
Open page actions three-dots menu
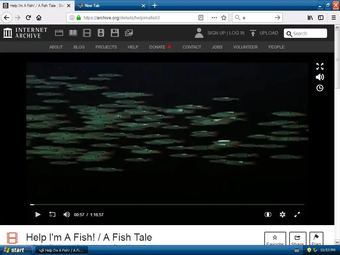[214, 18]
